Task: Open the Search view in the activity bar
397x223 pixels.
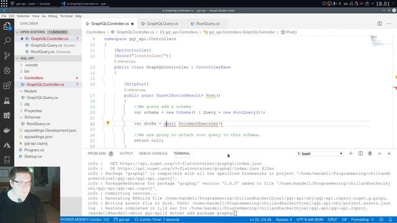Action: tap(7, 40)
